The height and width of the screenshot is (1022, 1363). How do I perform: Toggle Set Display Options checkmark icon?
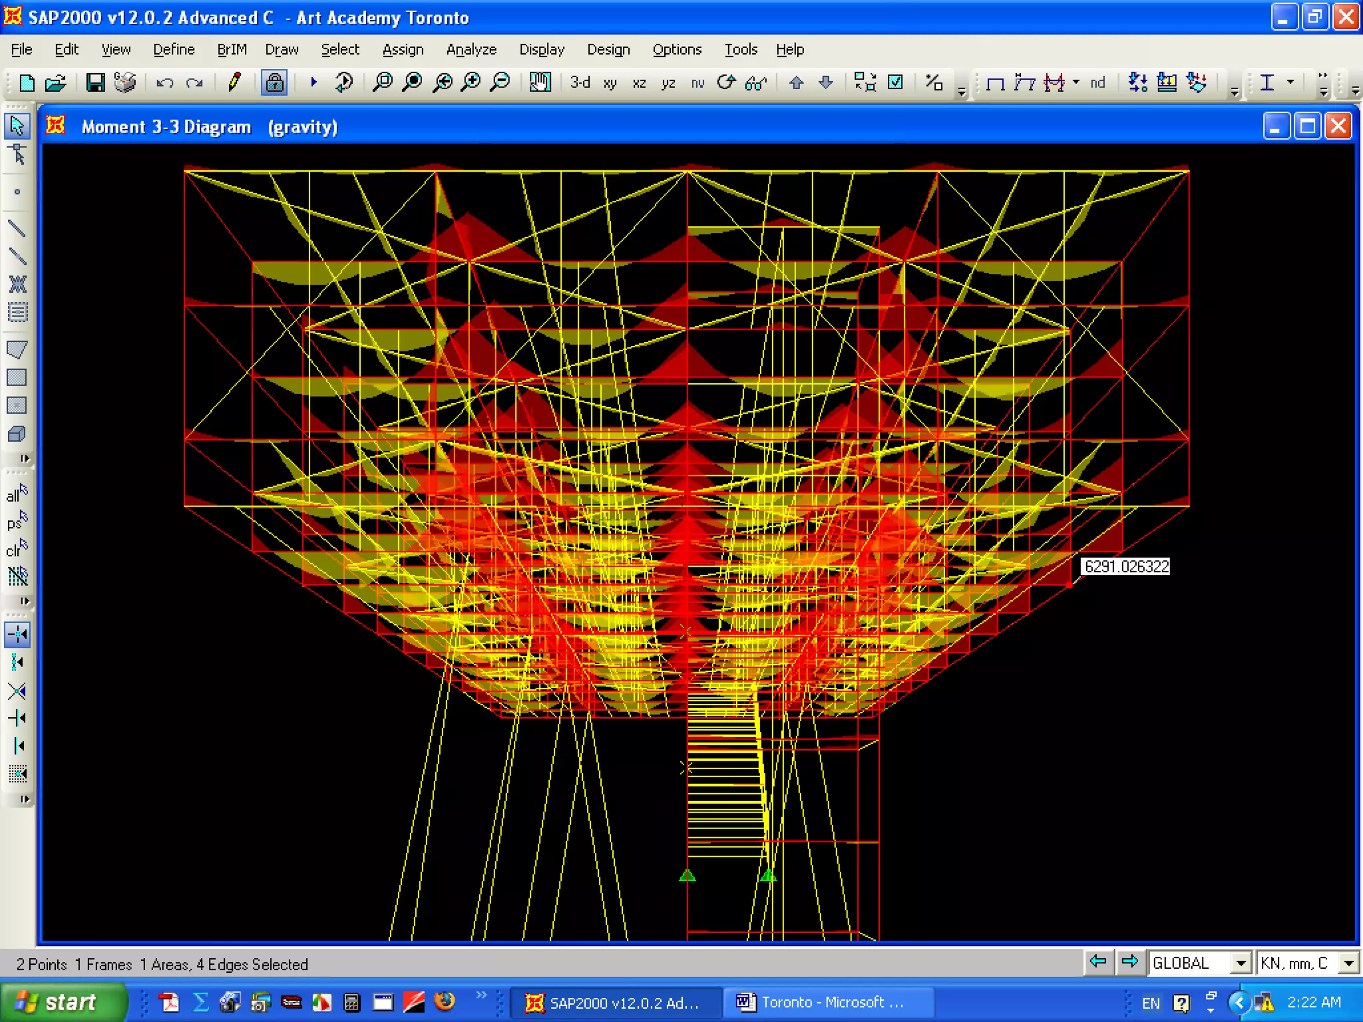(896, 83)
